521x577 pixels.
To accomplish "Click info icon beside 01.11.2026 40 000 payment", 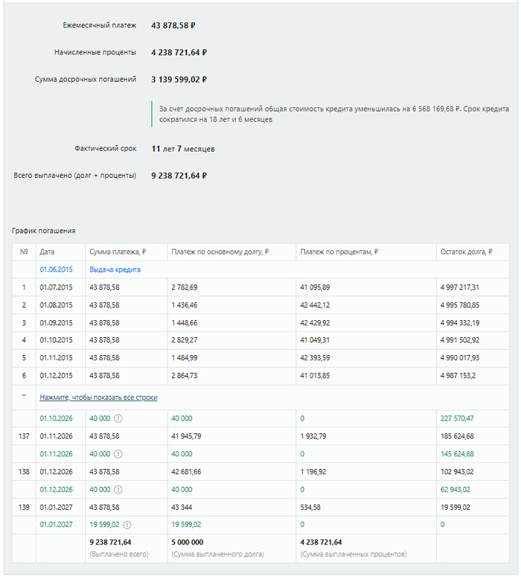I will pos(118,454).
